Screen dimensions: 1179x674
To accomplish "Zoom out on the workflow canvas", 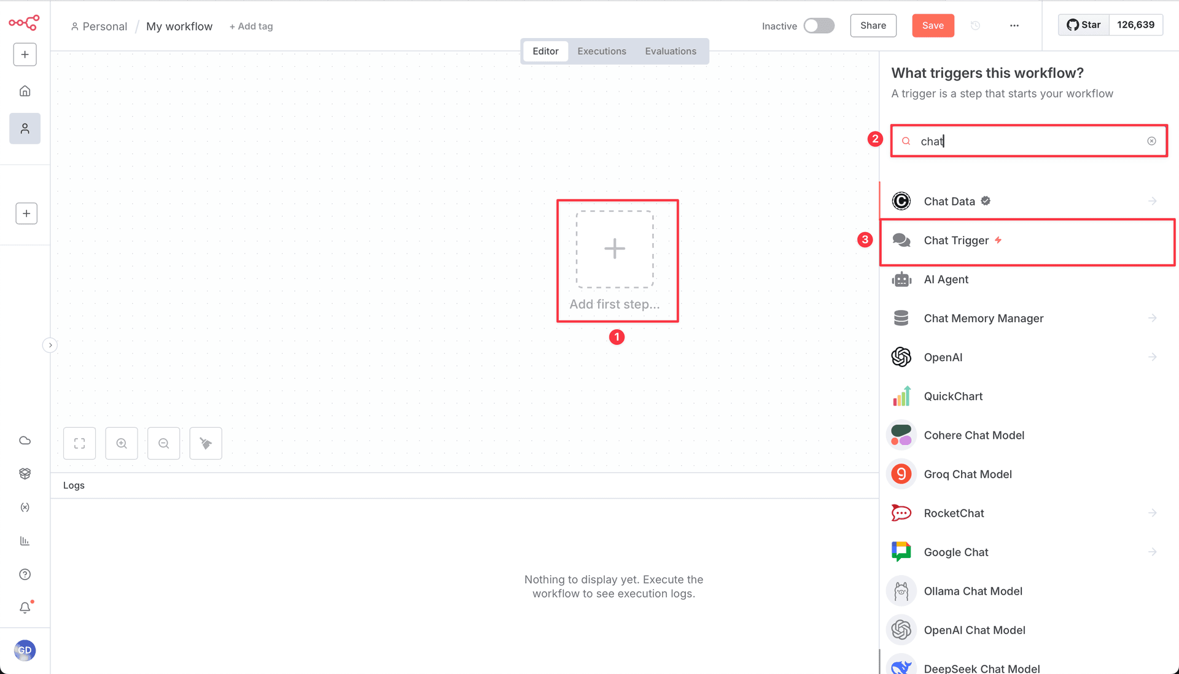I will tap(163, 443).
